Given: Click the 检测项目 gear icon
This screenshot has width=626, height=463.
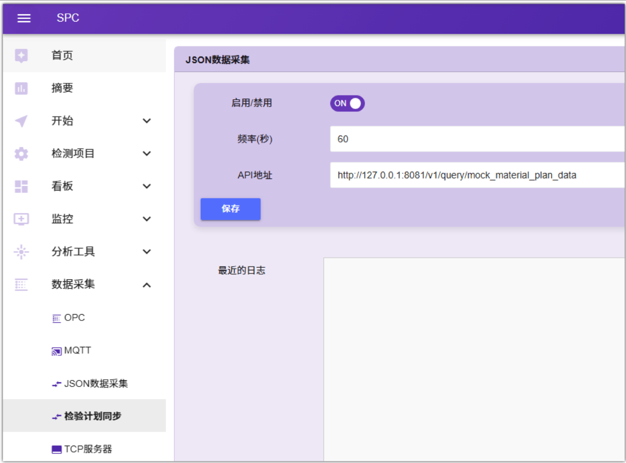Looking at the screenshot, I should point(21,154).
